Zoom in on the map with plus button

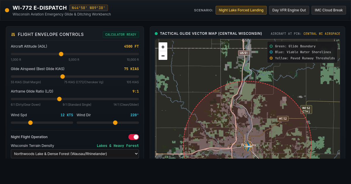click(163, 47)
